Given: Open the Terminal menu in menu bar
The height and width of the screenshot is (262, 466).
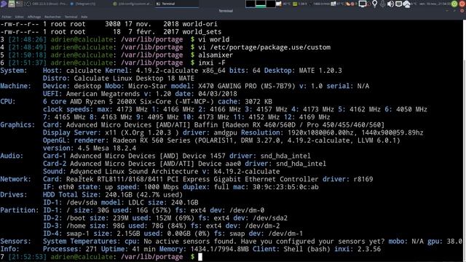Looking at the screenshot, I should point(71,17).
